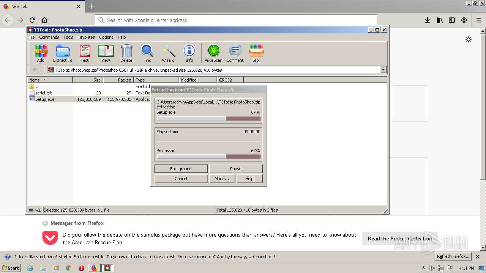486x273 pixels.
Task: Pause the extraction
Action: tap(236, 169)
